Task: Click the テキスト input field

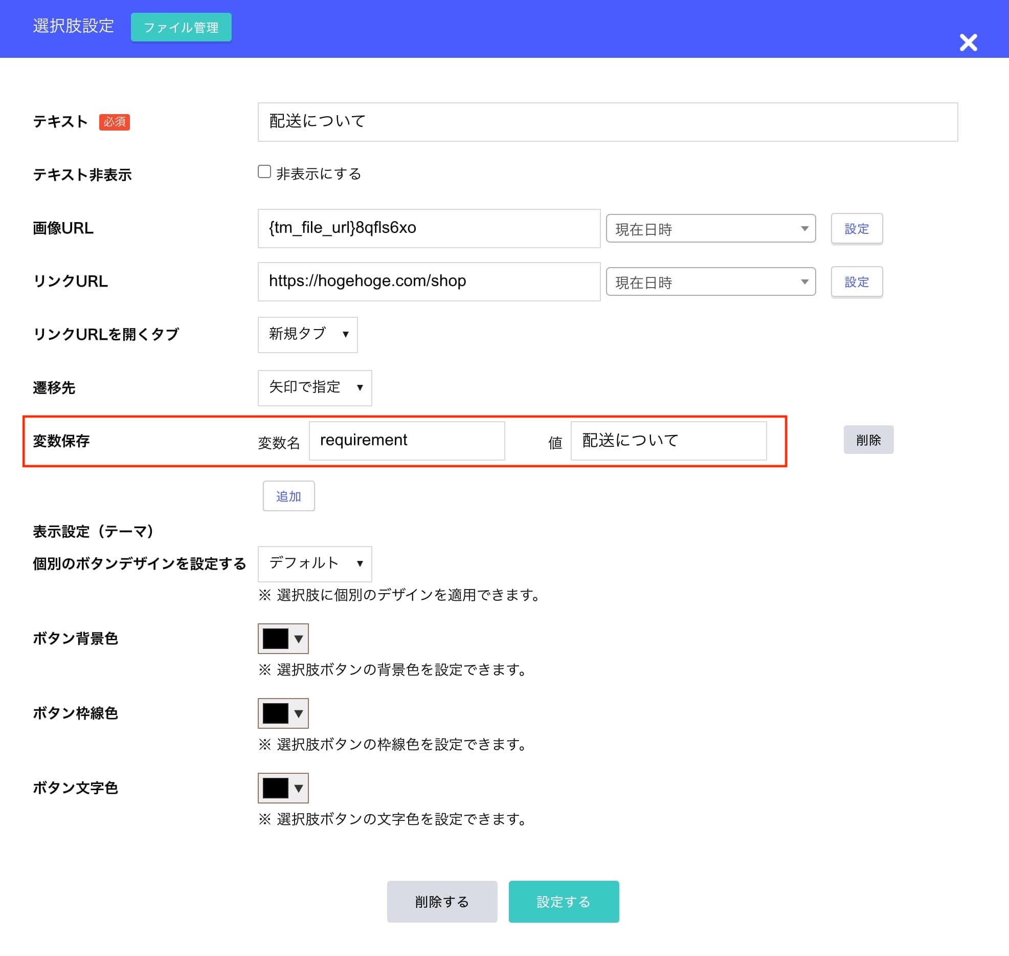Action: pos(608,122)
